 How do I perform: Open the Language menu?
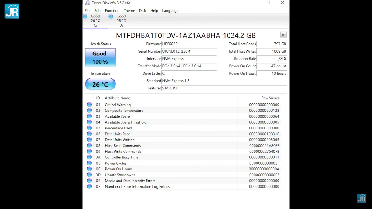point(170,11)
